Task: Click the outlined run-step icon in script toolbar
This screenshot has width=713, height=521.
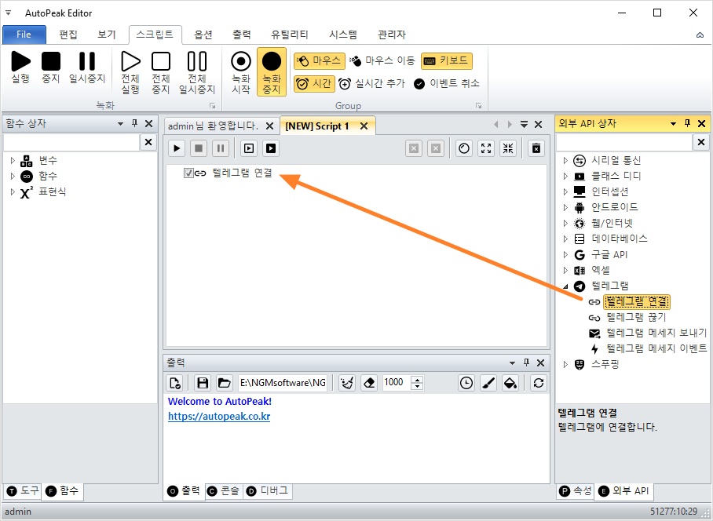Action: point(249,148)
